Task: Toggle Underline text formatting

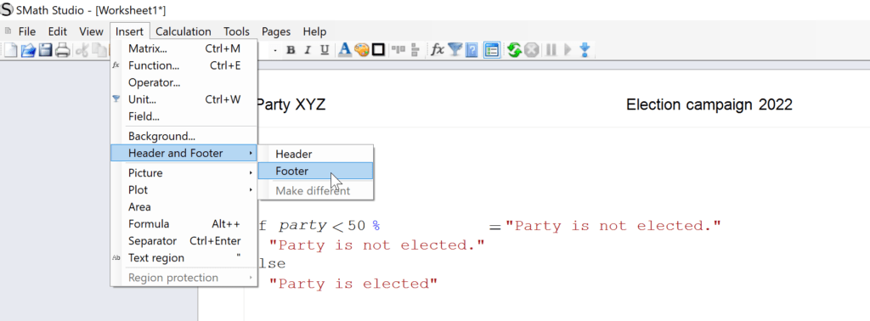Action: tap(325, 50)
